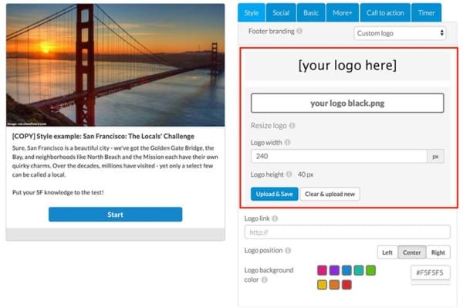
Task: Switch to the Social tab
Action: click(x=281, y=12)
